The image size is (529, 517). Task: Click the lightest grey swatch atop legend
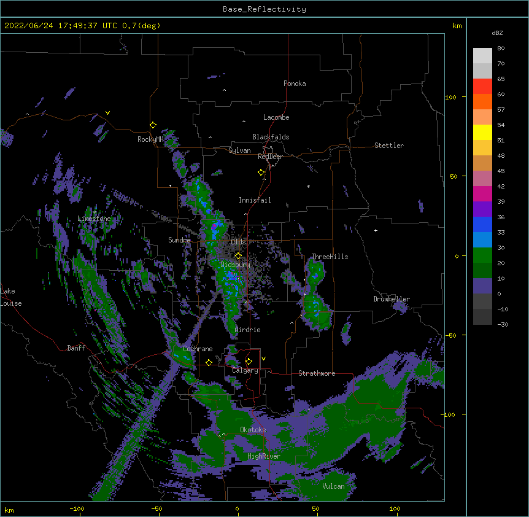pyautogui.click(x=482, y=55)
